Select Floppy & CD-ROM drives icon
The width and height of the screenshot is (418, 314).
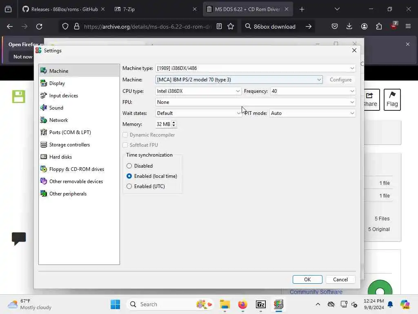coord(43,169)
